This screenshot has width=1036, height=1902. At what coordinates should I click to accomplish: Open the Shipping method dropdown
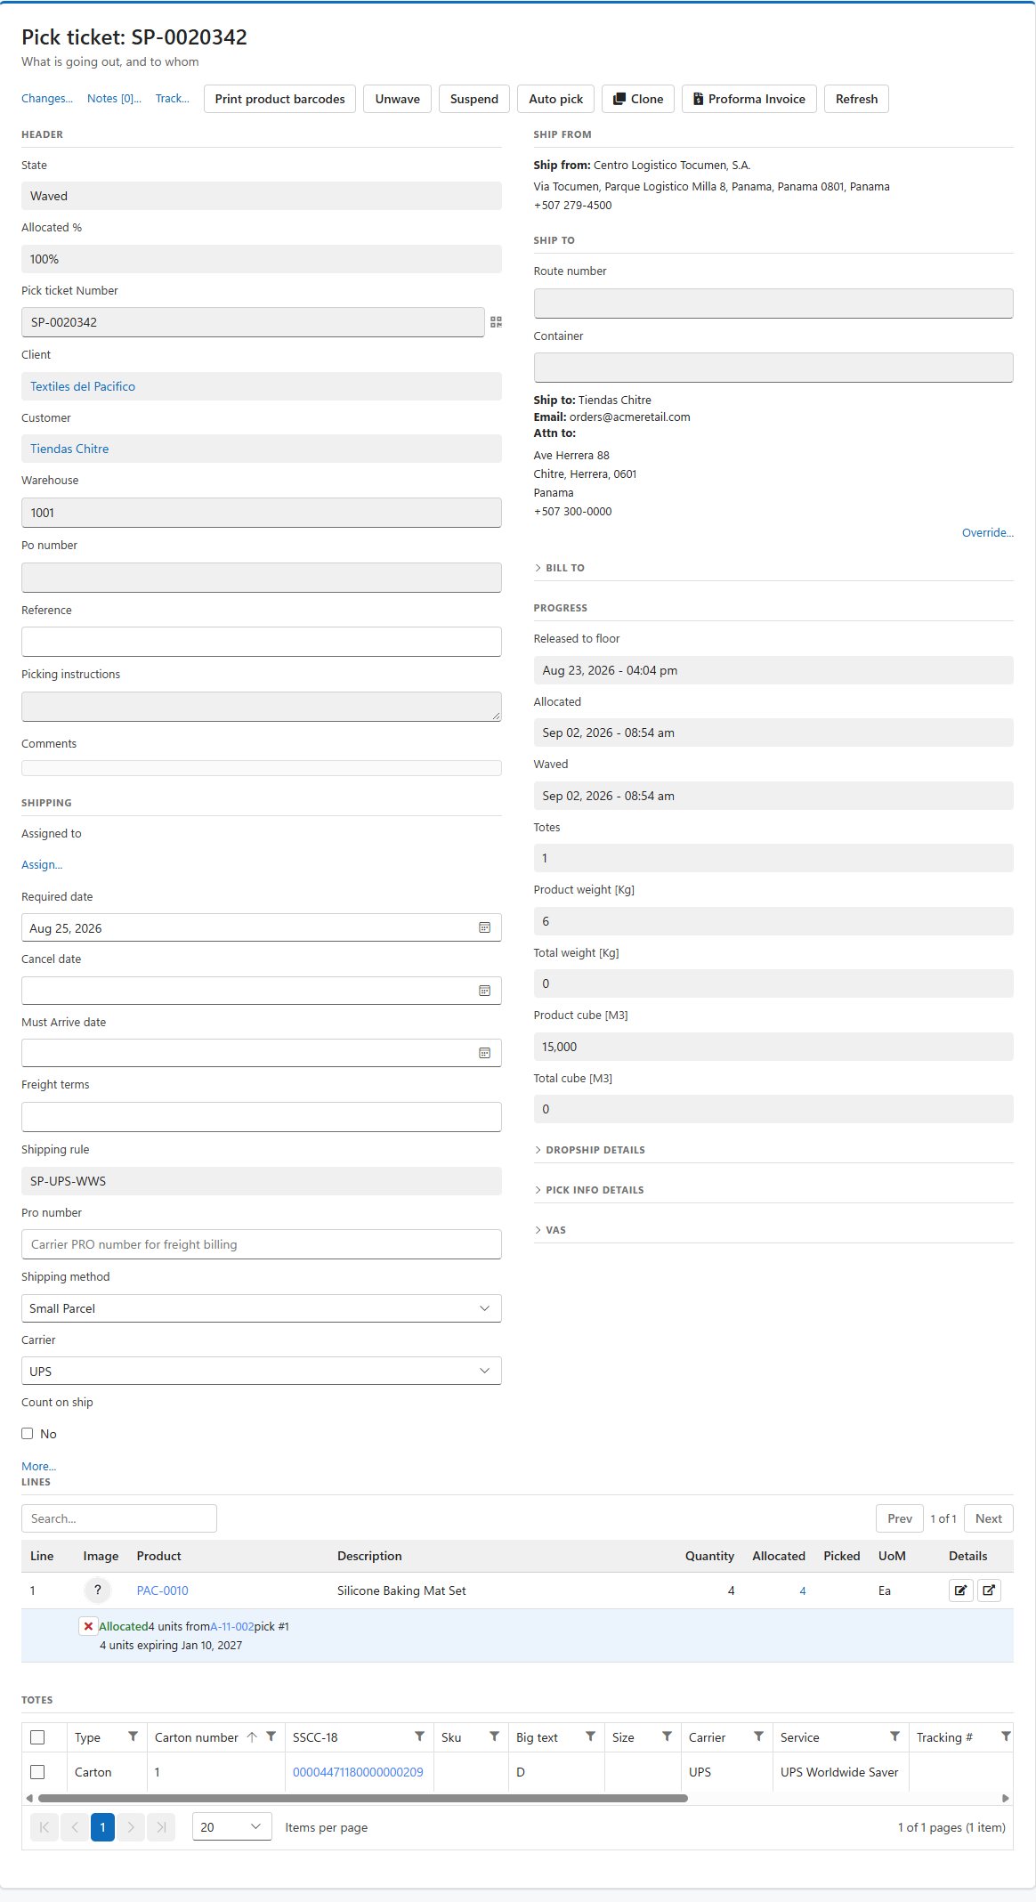coord(262,1308)
